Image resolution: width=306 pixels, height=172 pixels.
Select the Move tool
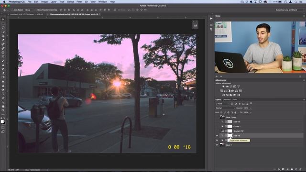[3, 19]
